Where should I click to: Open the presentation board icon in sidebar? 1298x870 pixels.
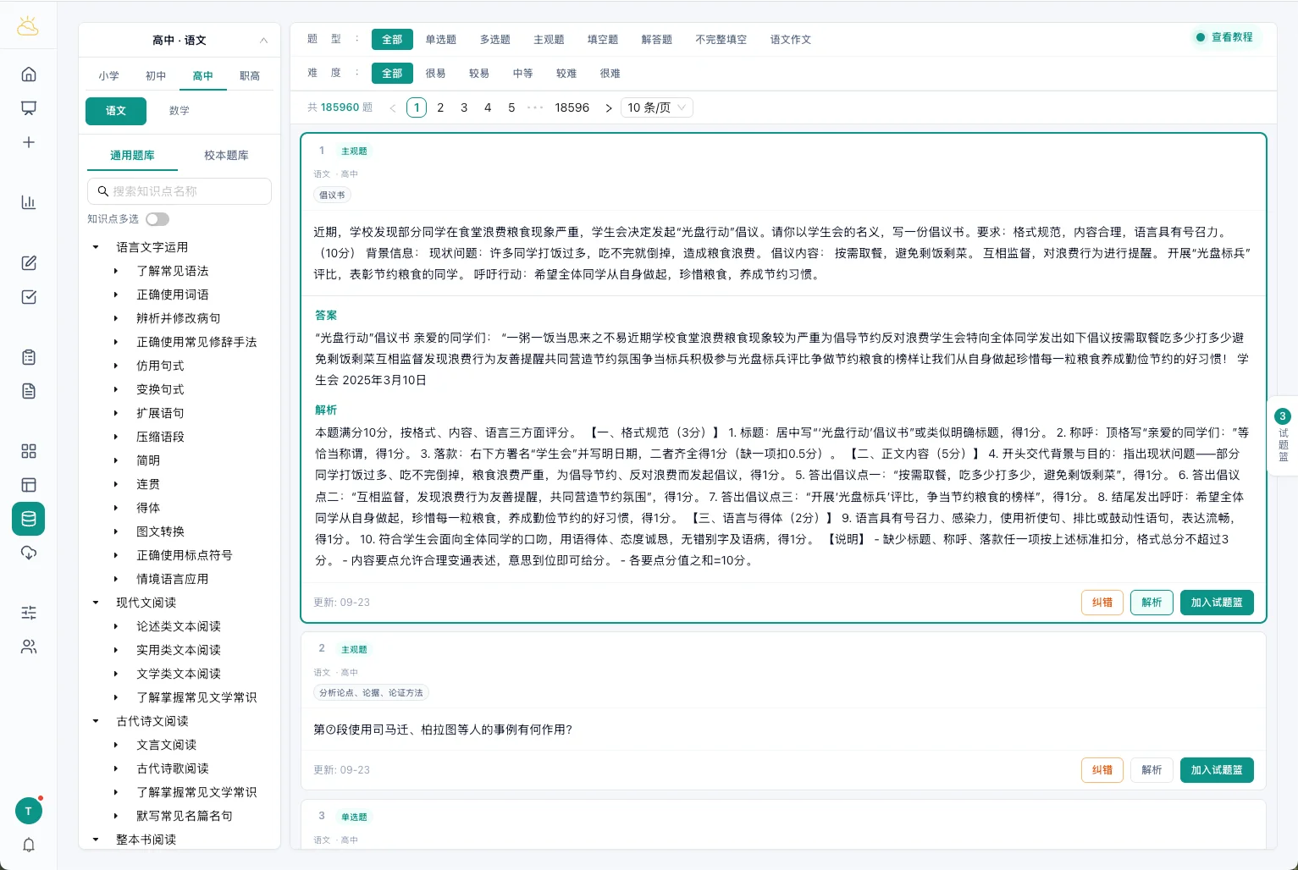(29, 108)
